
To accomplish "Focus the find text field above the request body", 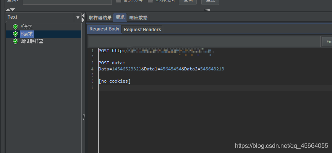I will pyautogui.click(x=204, y=41).
